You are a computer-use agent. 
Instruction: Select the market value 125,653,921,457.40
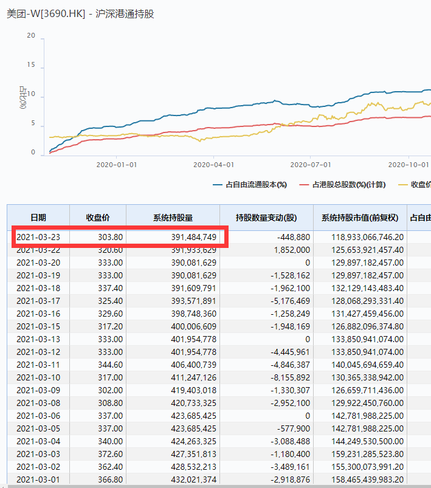[x=367, y=250]
